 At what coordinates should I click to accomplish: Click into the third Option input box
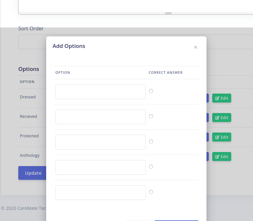point(100,142)
